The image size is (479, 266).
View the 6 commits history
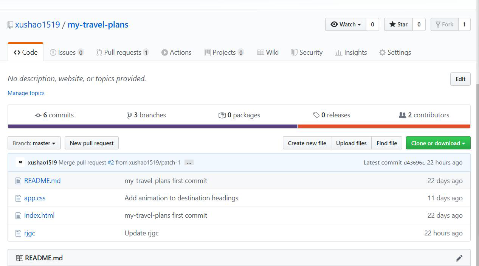54,115
